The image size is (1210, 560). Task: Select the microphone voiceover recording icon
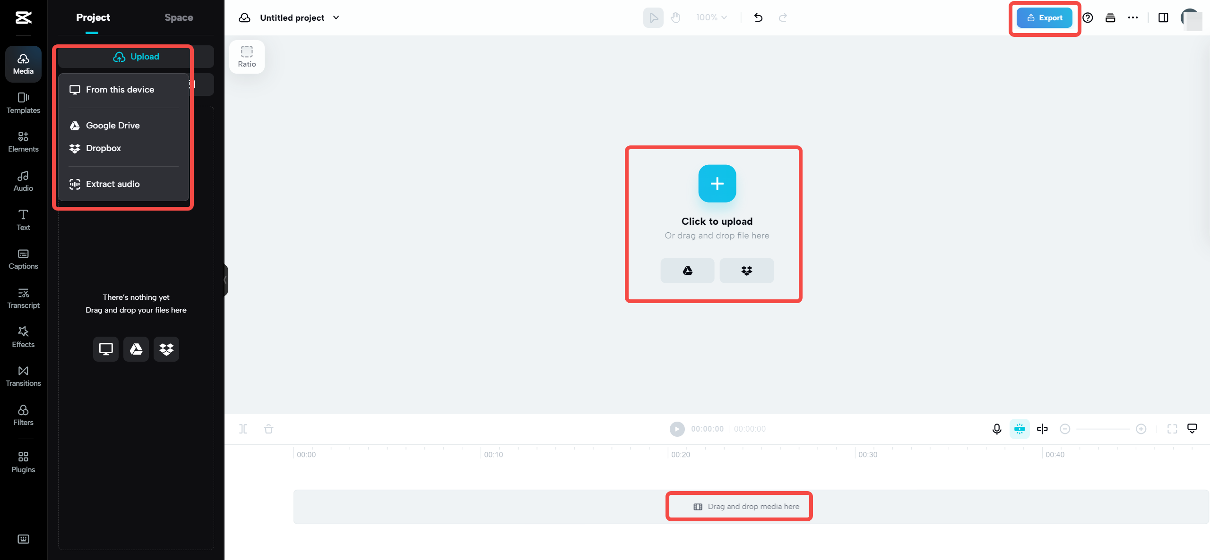[996, 429]
